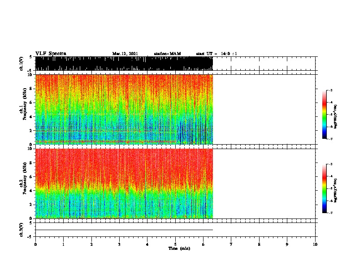Click the "6" kHz tick on ch.2 spectrogram
Image resolution: width=355 pixels, height=274 pixels.
31,177
